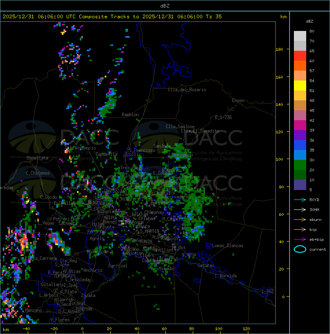Click the Capdevila map label

[x=107, y=154]
